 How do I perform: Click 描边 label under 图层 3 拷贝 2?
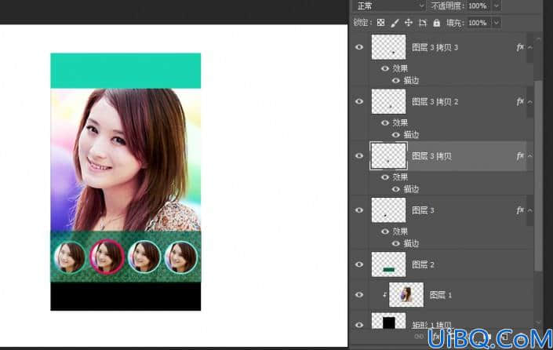(x=411, y=135)
